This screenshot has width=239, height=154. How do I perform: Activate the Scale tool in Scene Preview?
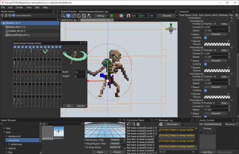tap(73, 16)
